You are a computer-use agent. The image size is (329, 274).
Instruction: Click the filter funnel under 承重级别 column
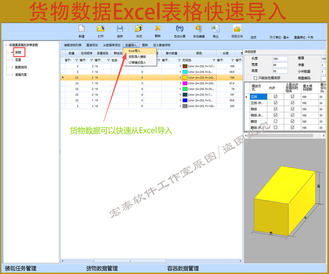[108, 60]
